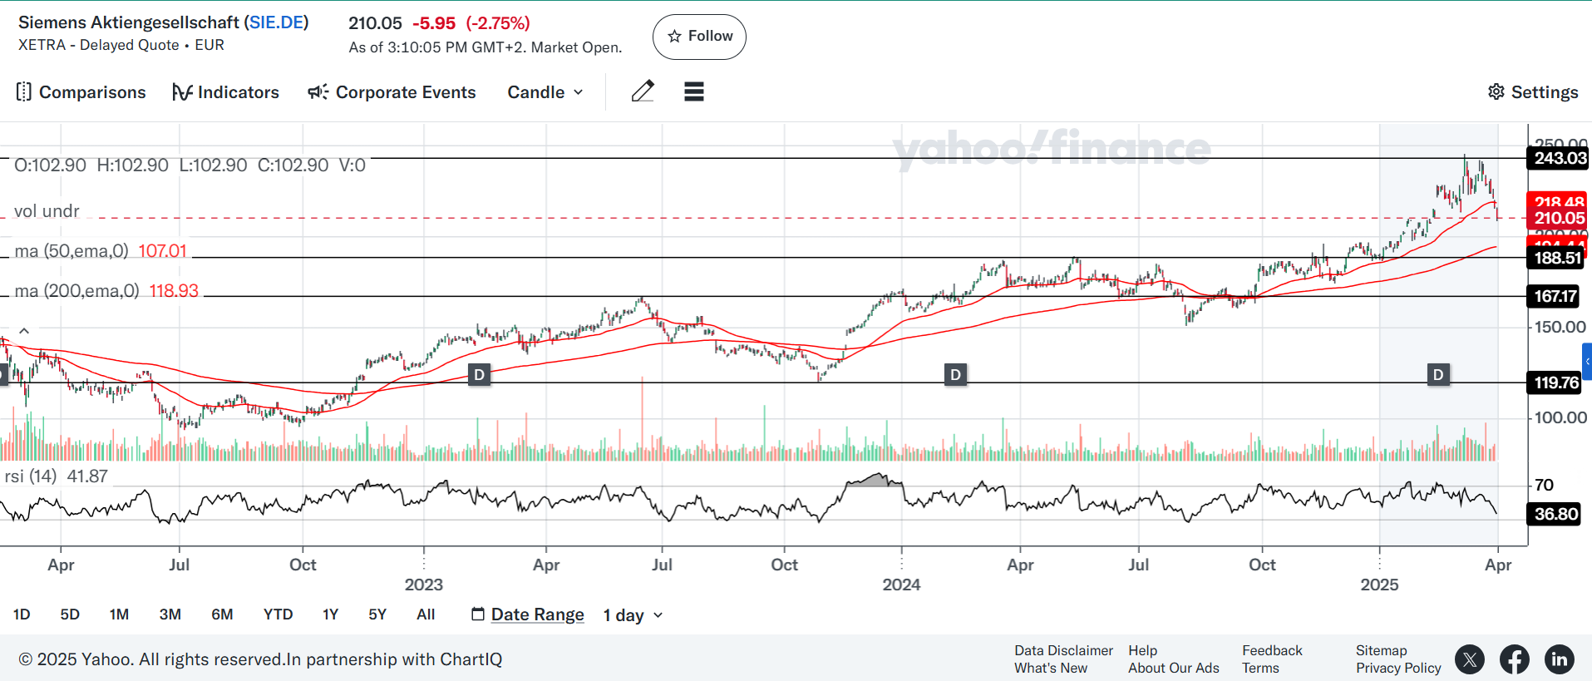The height and width of the screenshot is (681, 1592).
Task: Click the 107.01 EMA 50 value
Action: [x=163, y=251]
